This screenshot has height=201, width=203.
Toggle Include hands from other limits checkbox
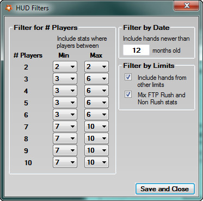pos(128,77)
